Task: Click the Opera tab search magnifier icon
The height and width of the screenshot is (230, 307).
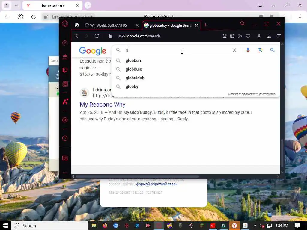Action: click(242, 24)
